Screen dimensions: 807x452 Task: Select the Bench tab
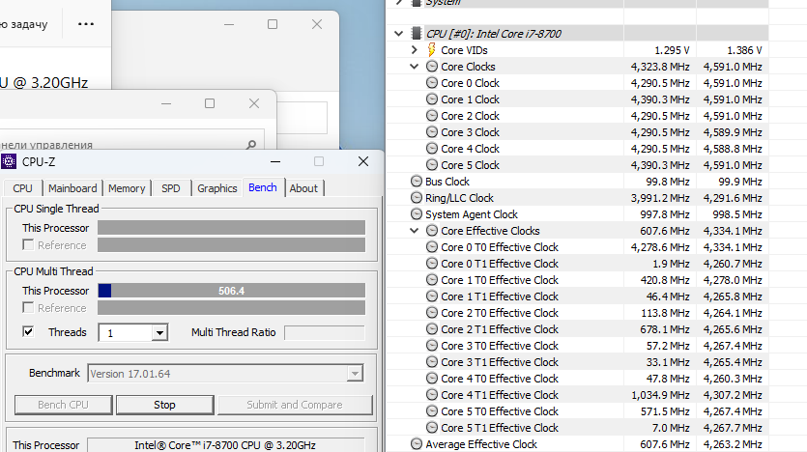coord(263,187)
